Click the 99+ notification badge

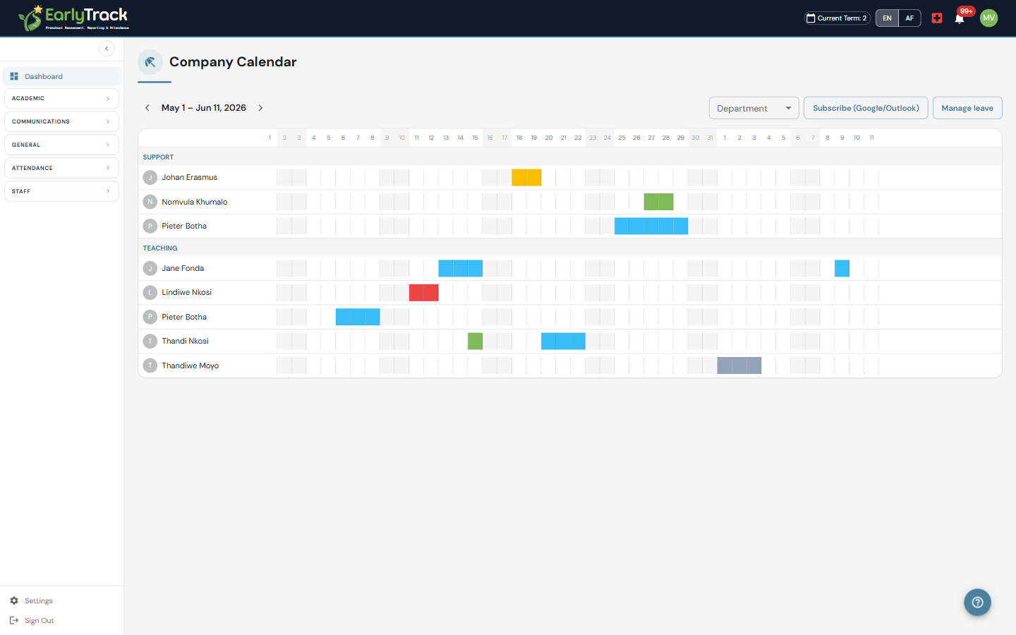pos(966,11)
